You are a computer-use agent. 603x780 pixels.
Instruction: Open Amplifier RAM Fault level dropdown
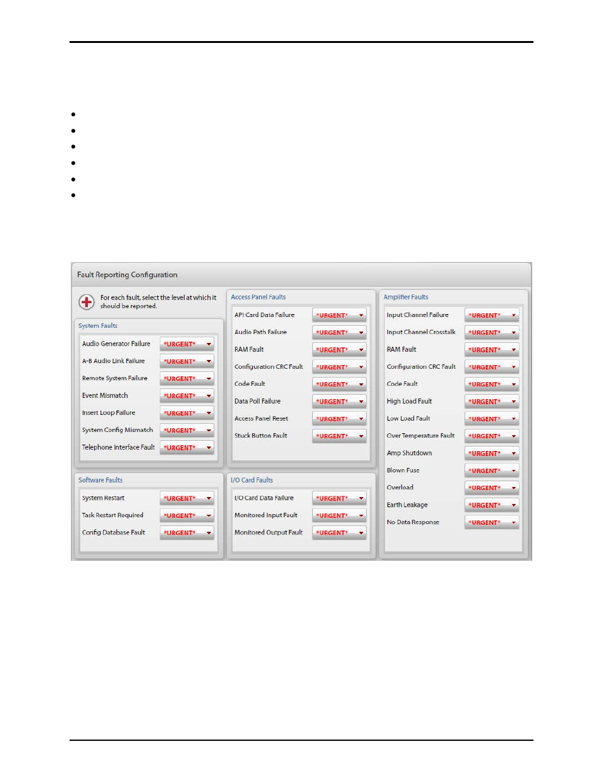(492, 349)
